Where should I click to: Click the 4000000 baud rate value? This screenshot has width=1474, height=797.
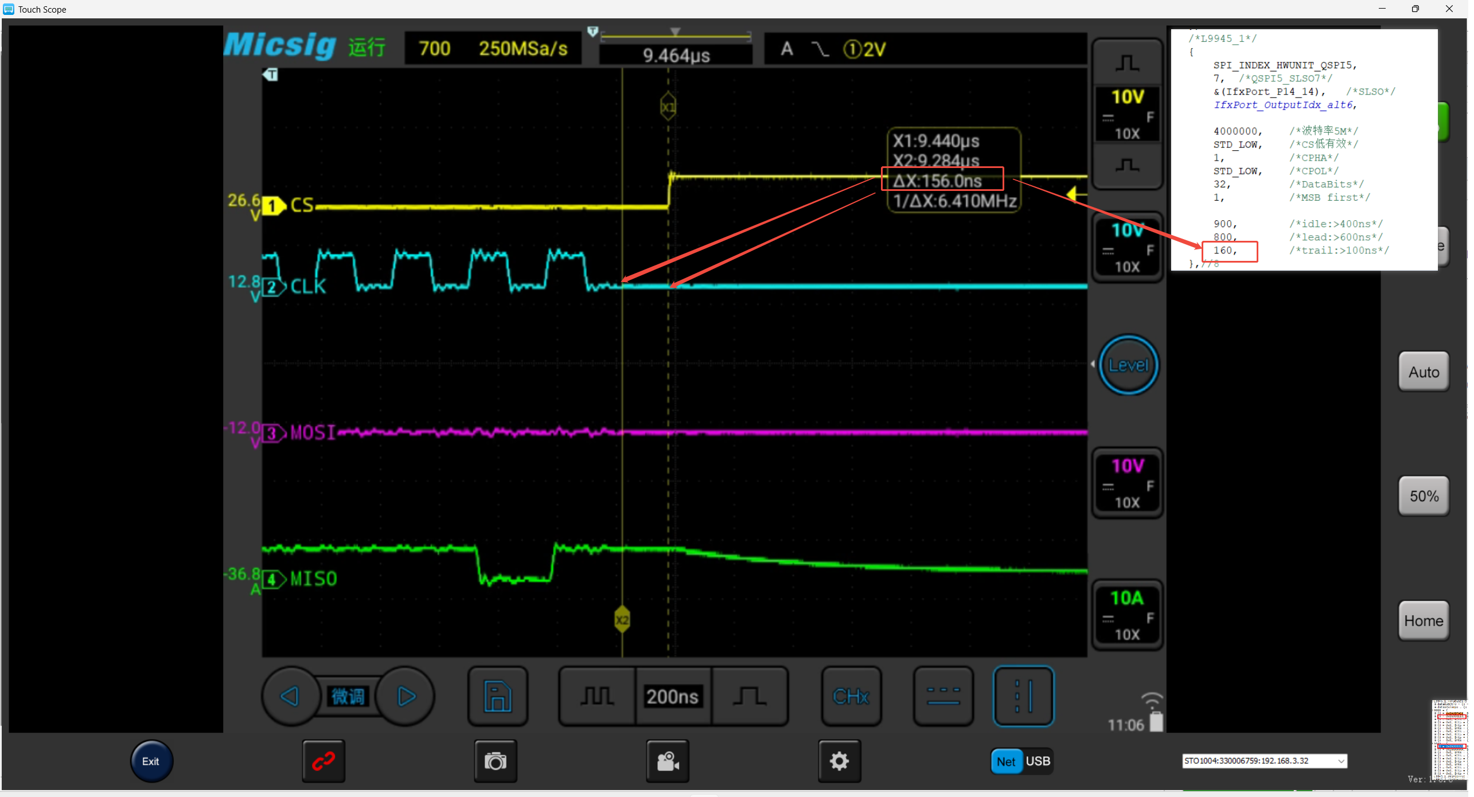tap(1238, 131)
